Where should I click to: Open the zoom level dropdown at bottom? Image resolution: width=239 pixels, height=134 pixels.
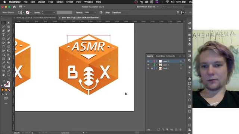click(x=23, y=133)
